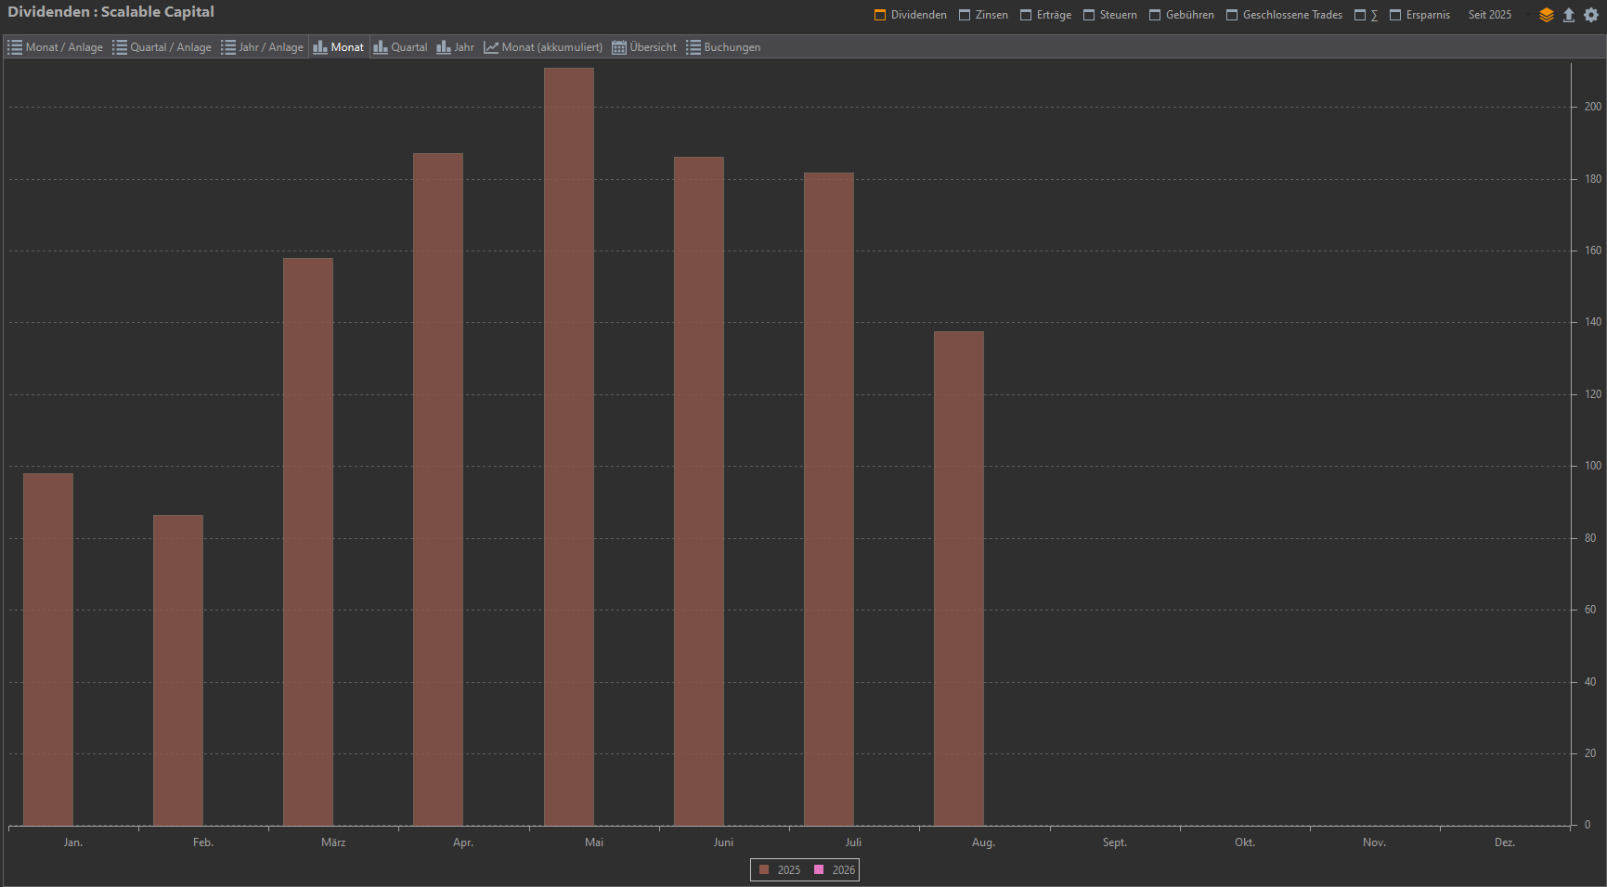Click the Buchungen list icon
Viewport: 1607px width, 887px height.
693,47
